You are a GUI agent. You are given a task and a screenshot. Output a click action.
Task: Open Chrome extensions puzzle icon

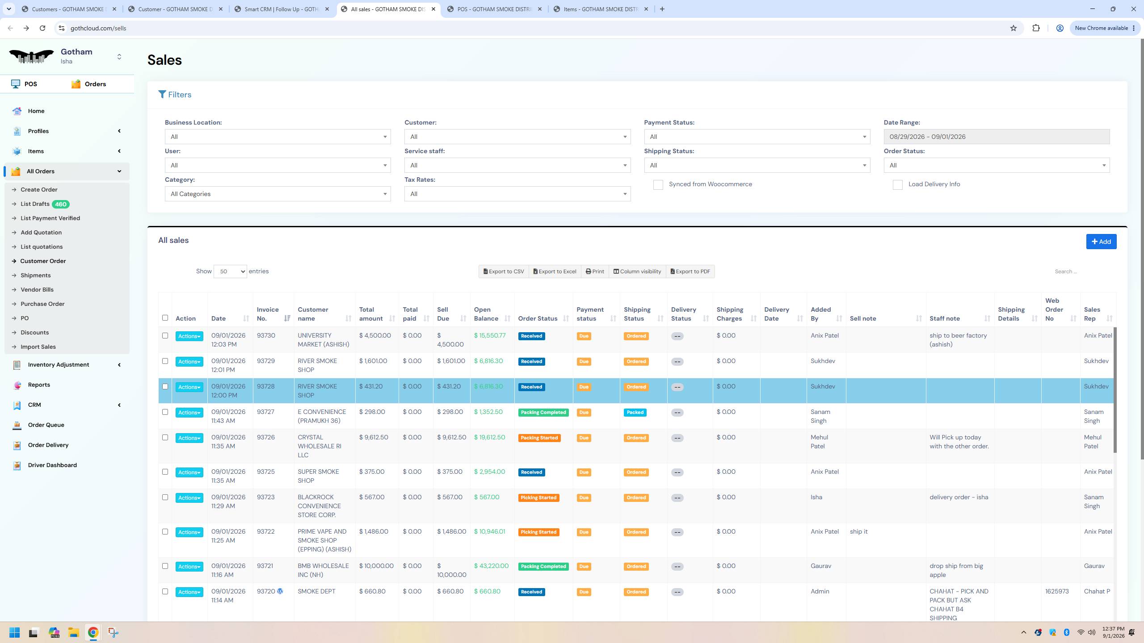1036,28
